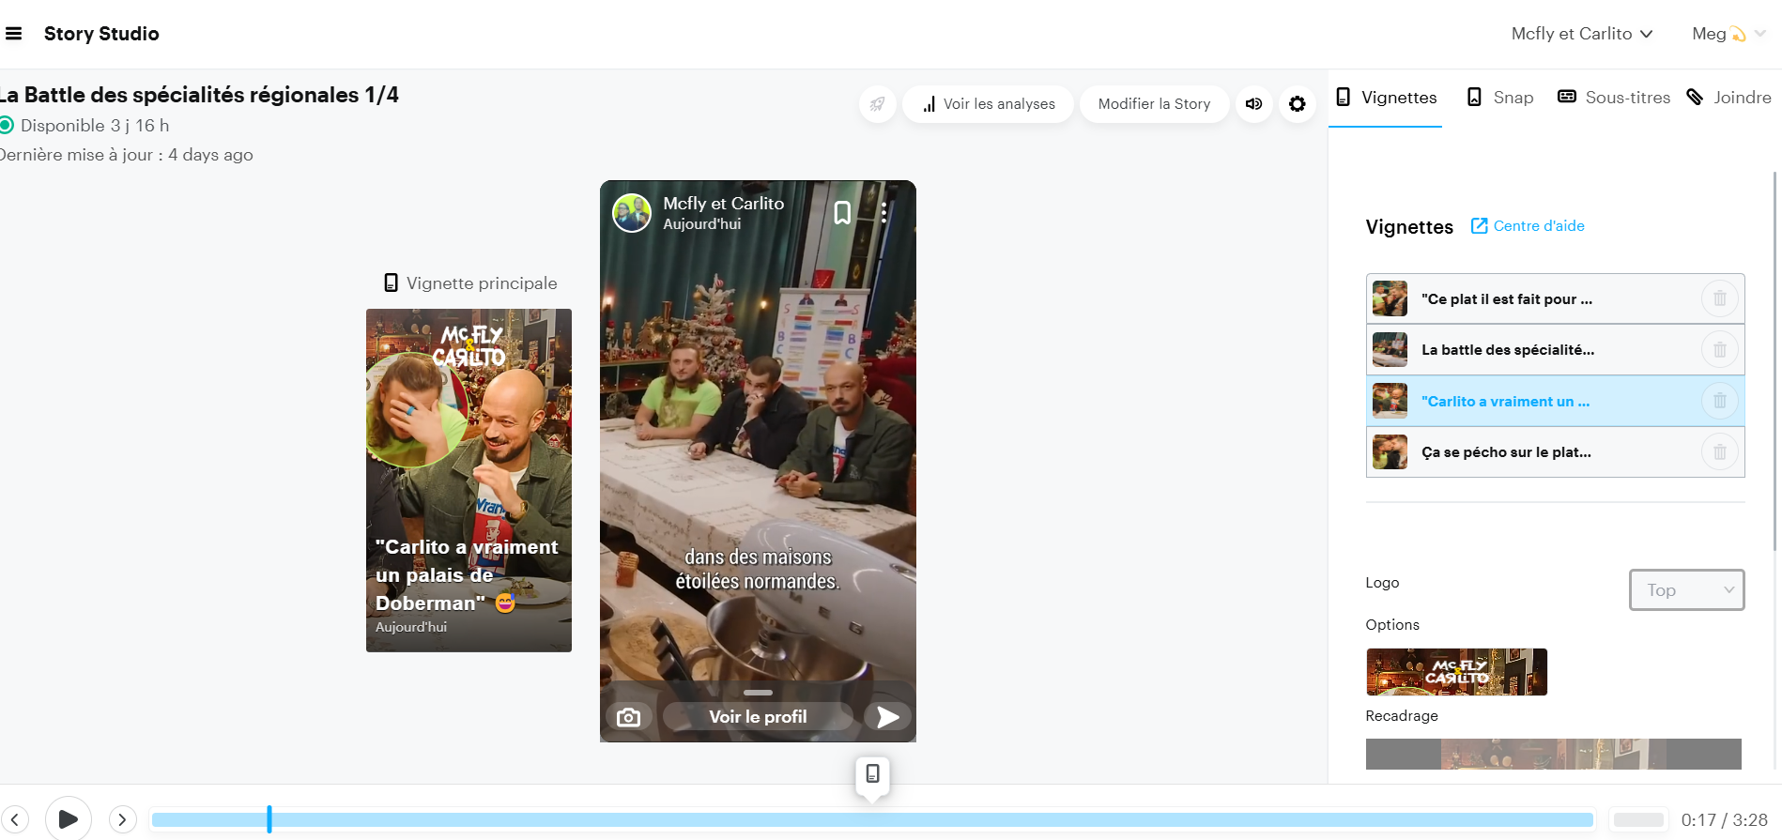Click Voir les analyses button
This screenshot has width=1782, height=840.
point(988,104)
